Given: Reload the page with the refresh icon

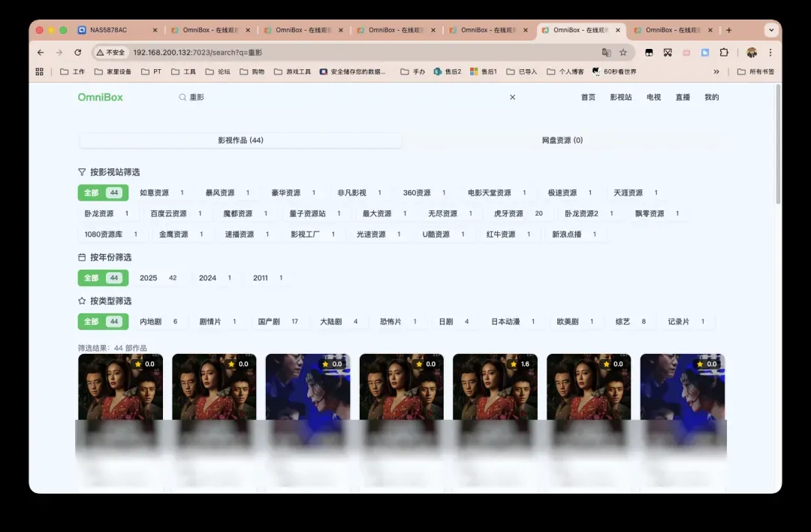Looking at the screenshot, I should [x=77, y=53].
